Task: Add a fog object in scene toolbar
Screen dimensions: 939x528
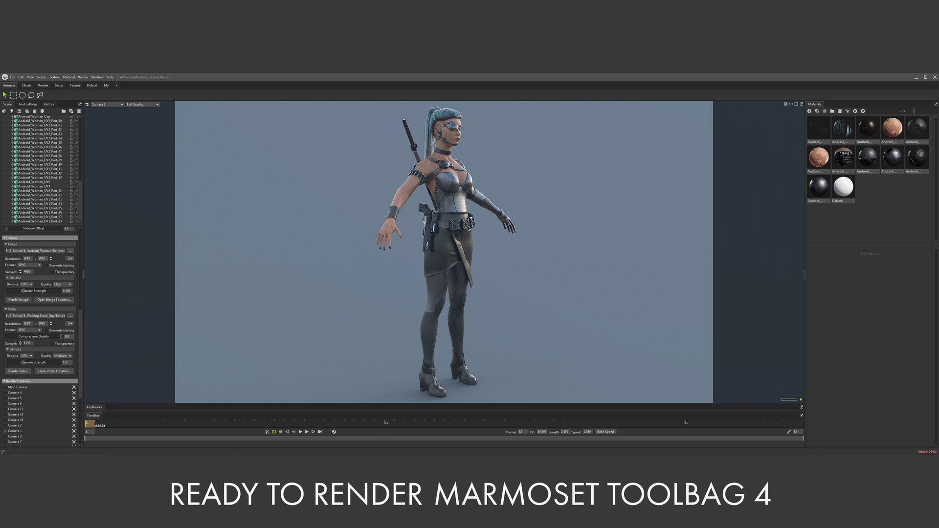Action: tap(27, 111)
